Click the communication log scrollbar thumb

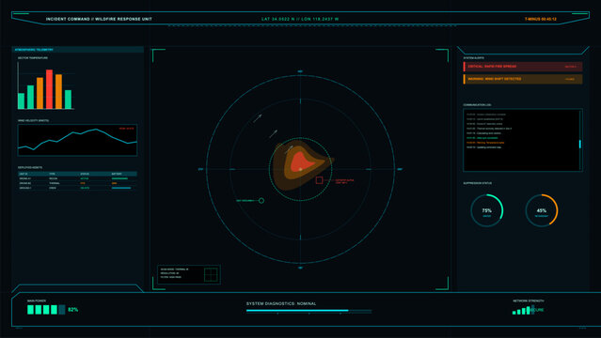pyautogui.click(x=580, y=144)
